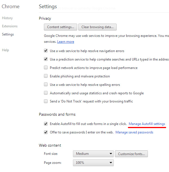Open History in the Chrome sidebar
Screen dimensions: 169x172
(x=7, y=18)
